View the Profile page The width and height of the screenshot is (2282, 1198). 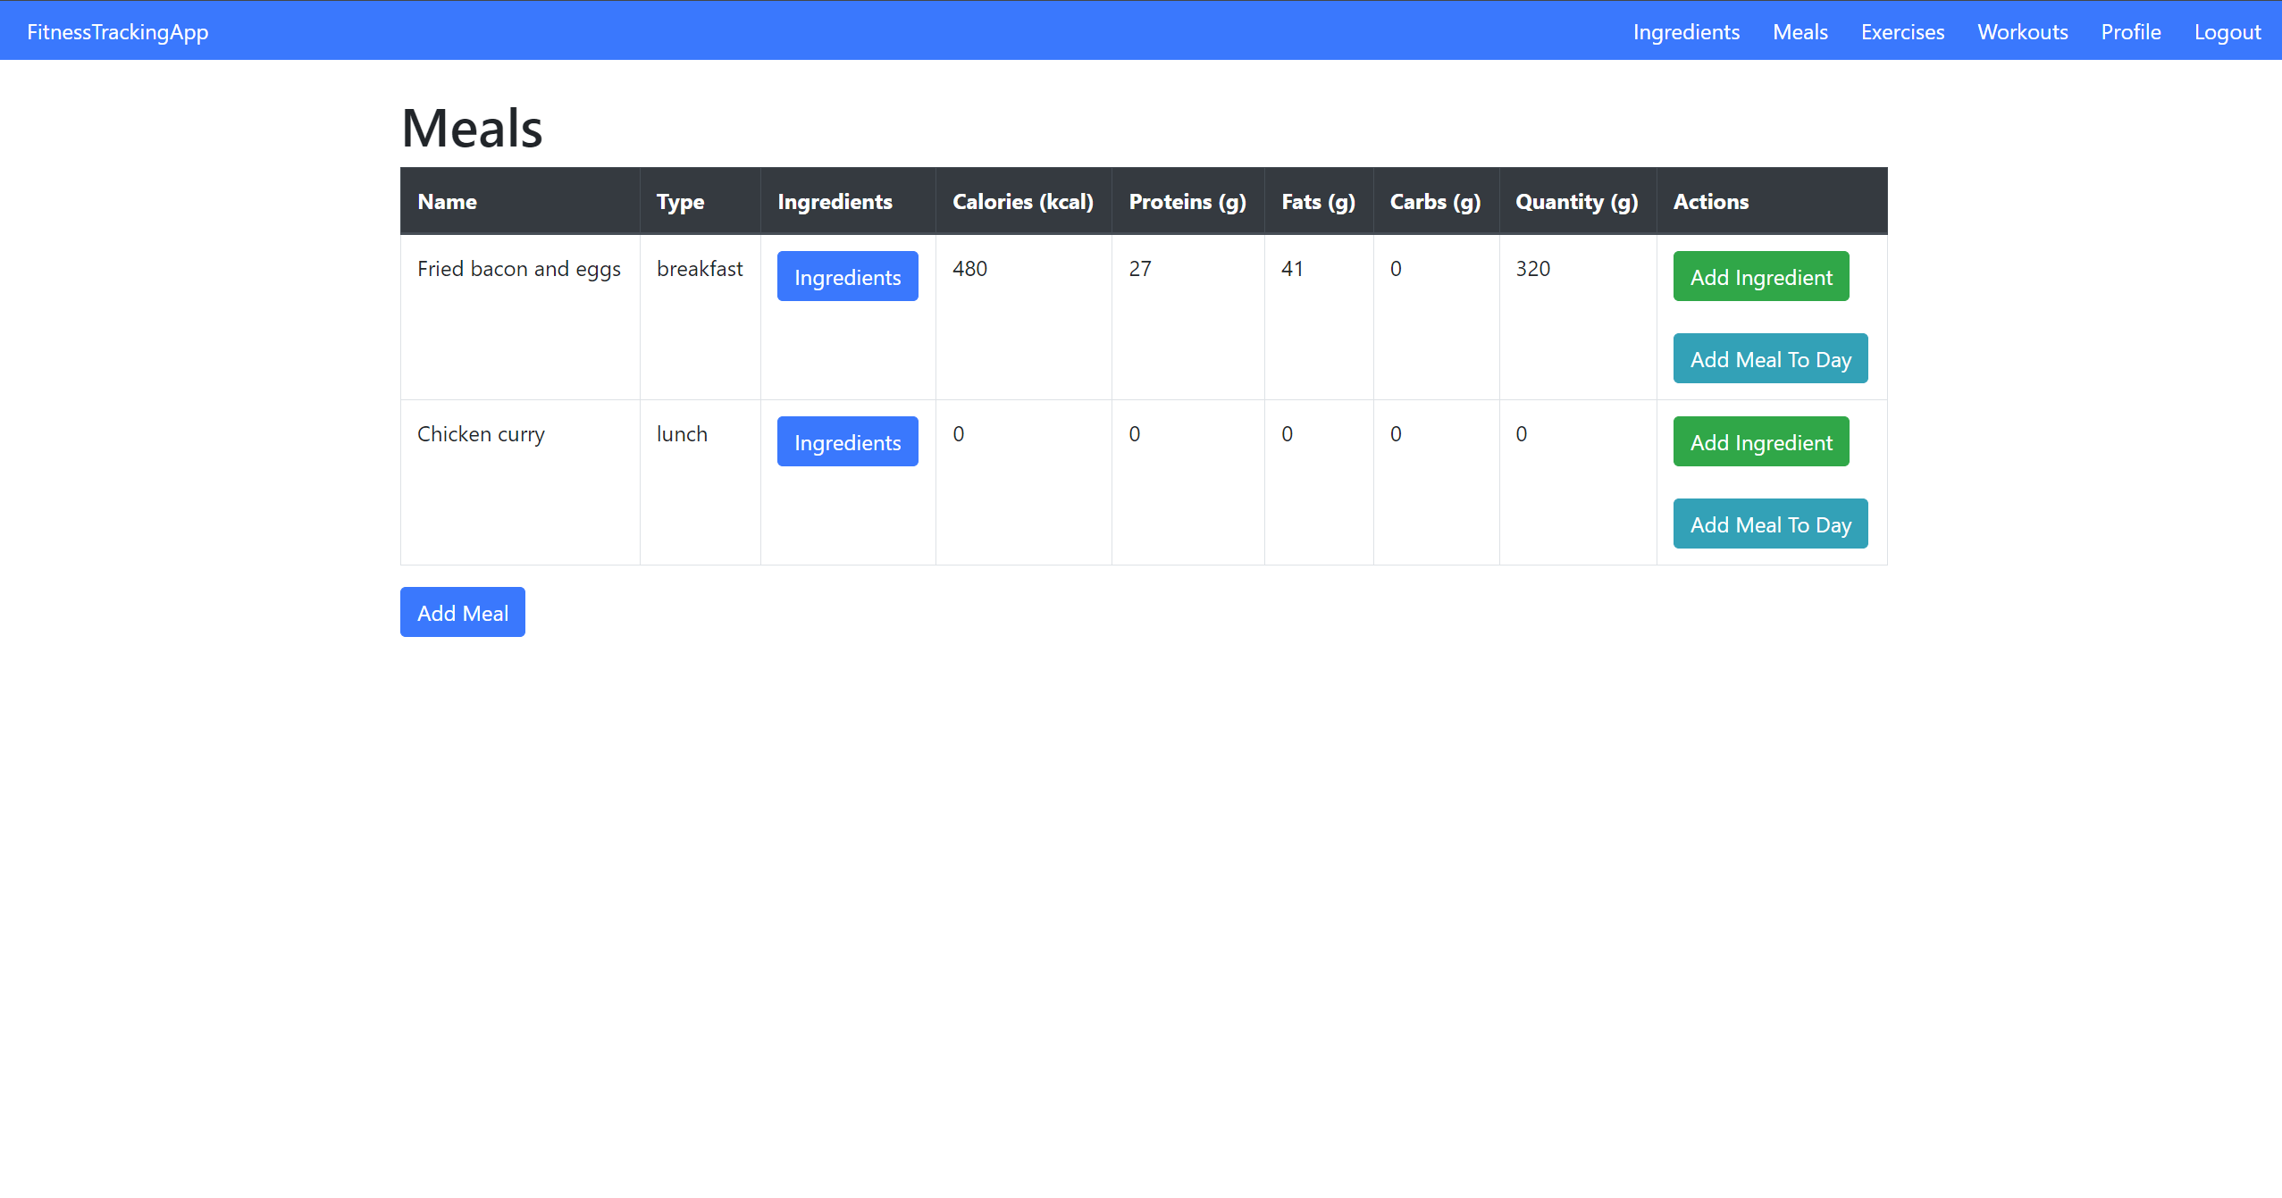click(2130, 32)
